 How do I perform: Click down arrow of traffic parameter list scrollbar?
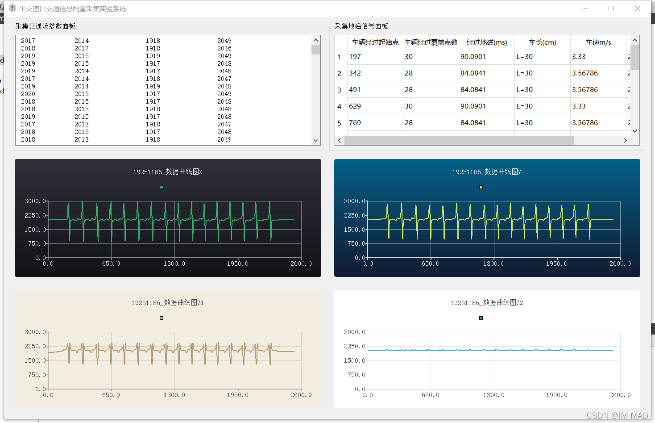[x=316, y=140]
